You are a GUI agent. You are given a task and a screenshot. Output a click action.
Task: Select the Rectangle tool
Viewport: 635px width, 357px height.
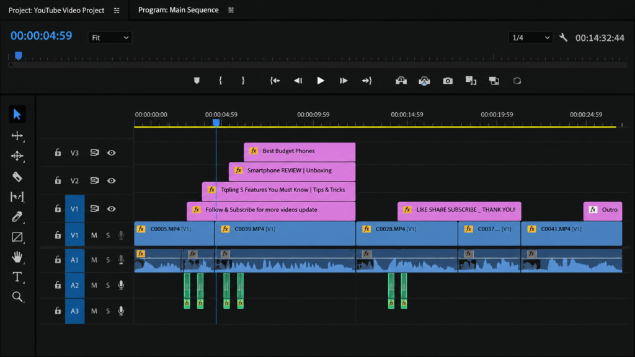click(x=17, y=237)
